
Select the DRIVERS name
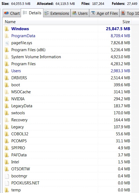coord(19,78)
